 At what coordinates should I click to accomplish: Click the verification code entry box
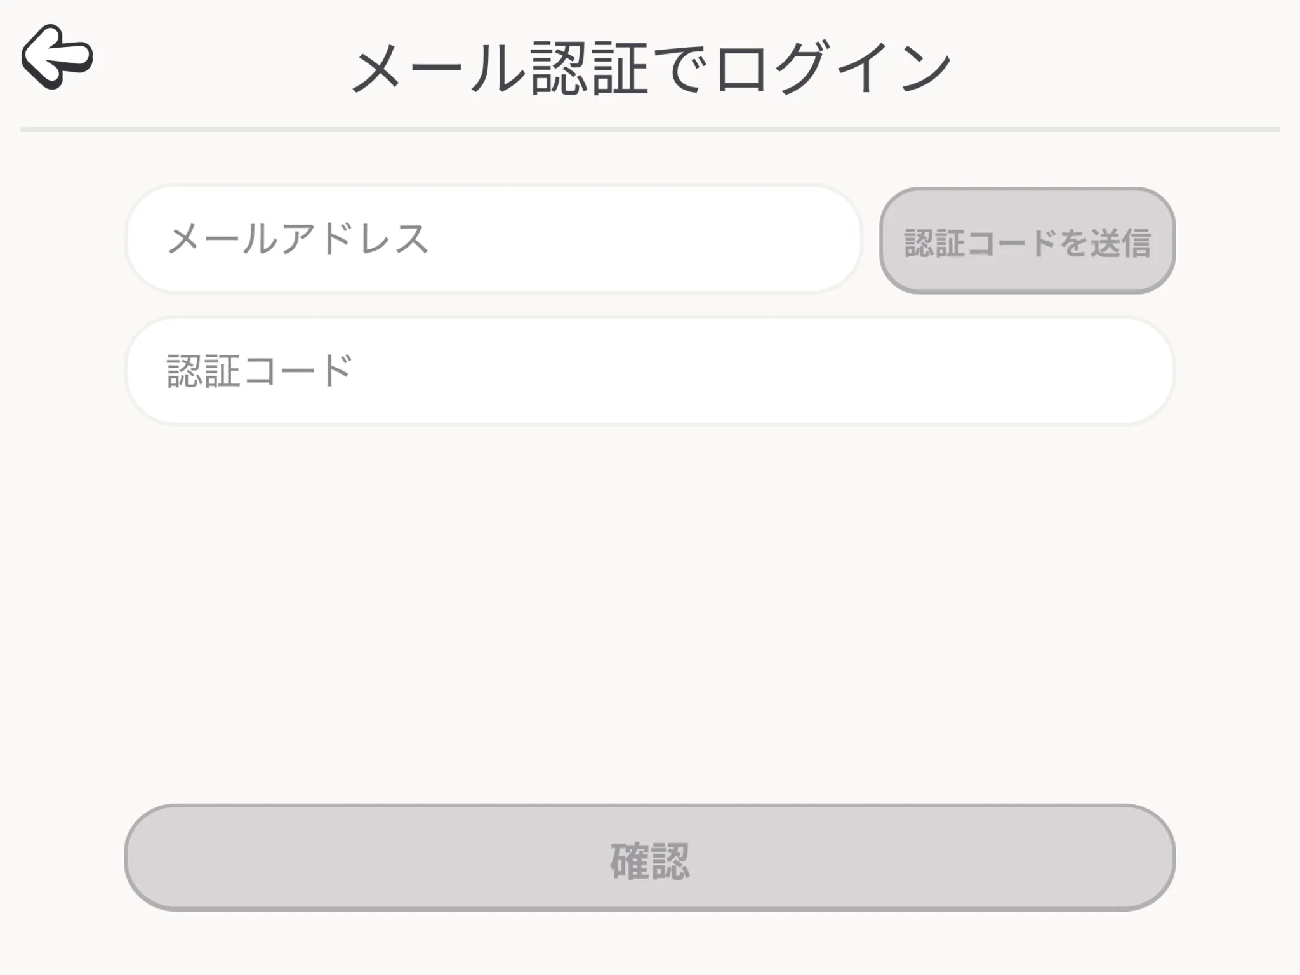pyautogui.click(x=650, y=371)
